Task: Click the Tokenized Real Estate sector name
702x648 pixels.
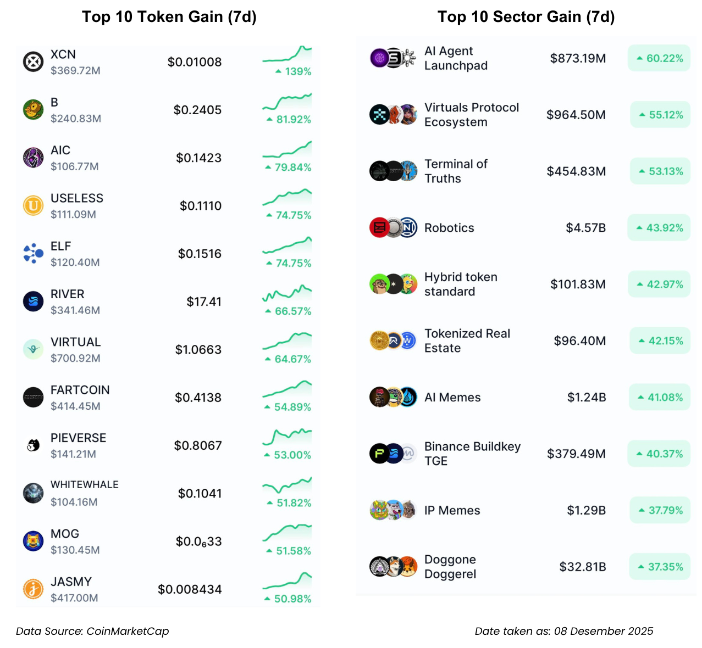Action: coord(467,341)
